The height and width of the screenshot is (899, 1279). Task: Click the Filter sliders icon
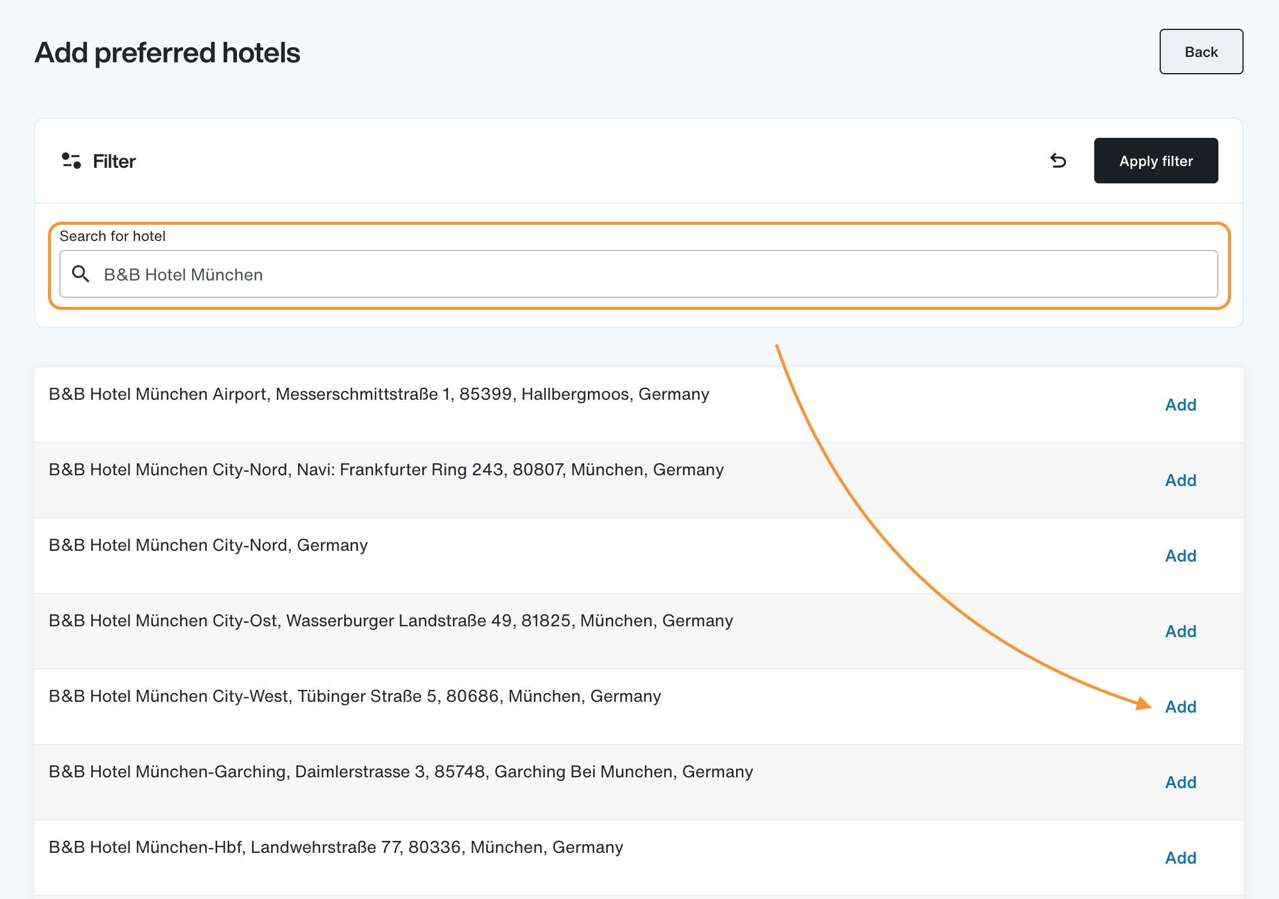coord(71,161)
